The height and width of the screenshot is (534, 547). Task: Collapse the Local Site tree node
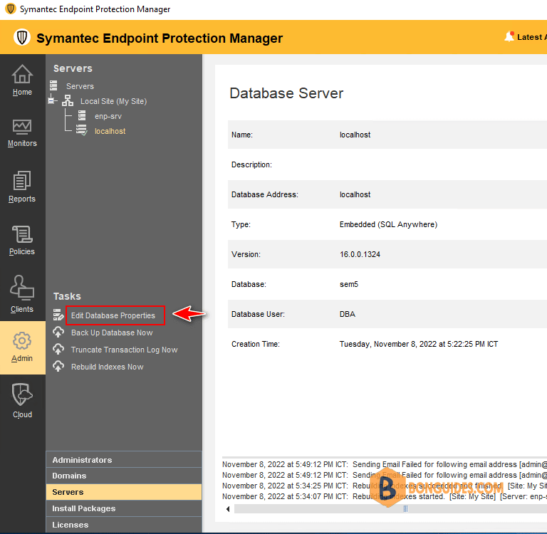click(51, 101)
